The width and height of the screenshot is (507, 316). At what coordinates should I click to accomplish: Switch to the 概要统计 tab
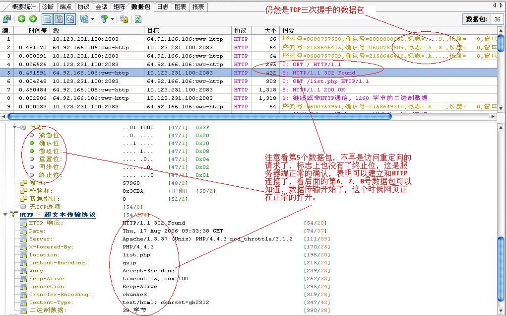(x=24, y=7)
